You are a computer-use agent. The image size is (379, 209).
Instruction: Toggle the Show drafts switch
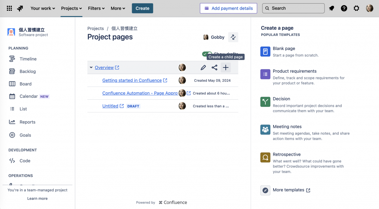click(x=207, y=54)
